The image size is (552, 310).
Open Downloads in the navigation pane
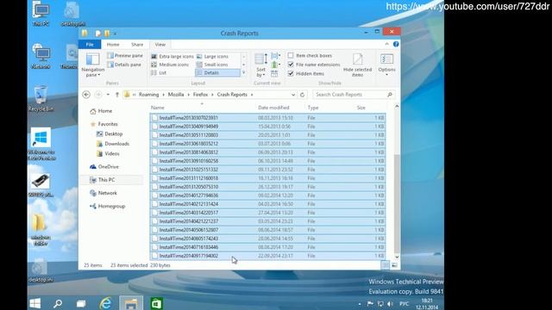click(113, 144)
